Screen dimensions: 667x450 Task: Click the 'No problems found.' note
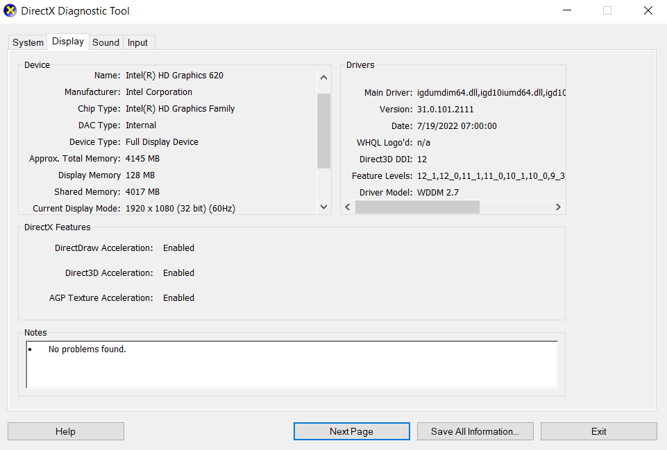point(87,349)
